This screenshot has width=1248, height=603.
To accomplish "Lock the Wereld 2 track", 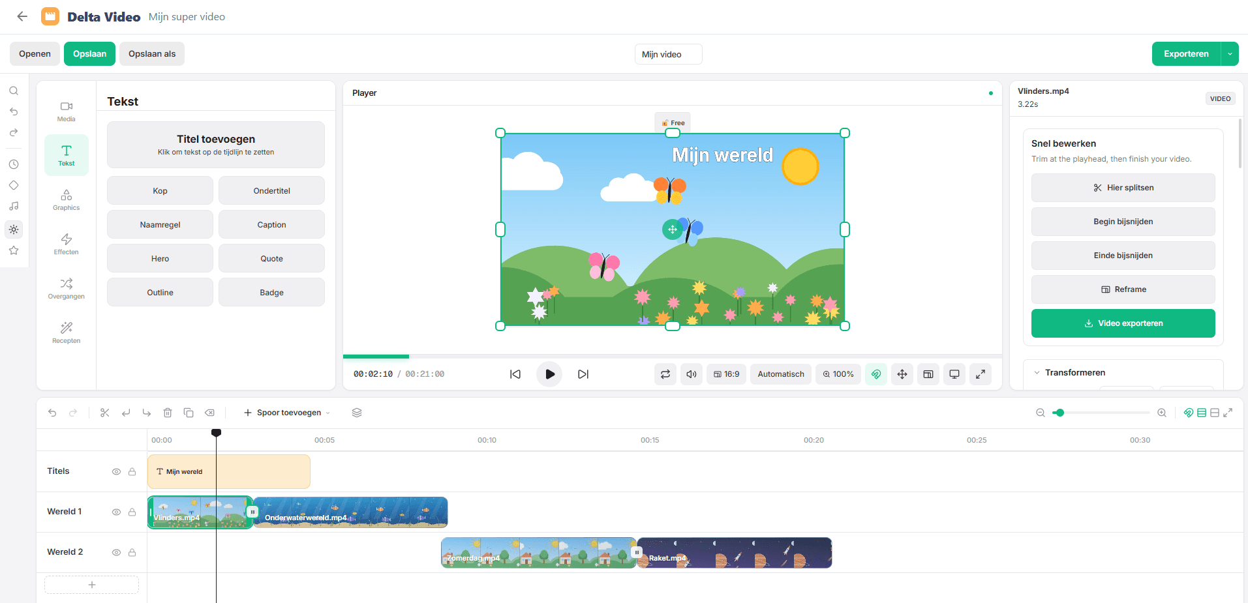I will click(132, 552).
